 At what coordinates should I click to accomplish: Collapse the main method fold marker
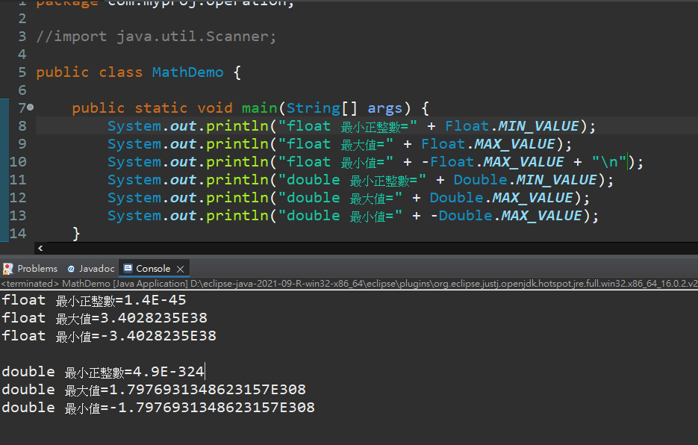click(x=30, y=108)
